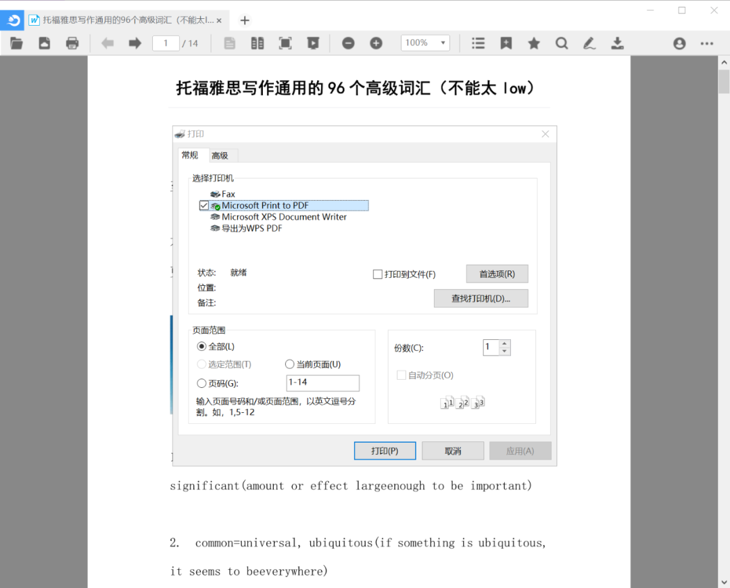Select single page view icon

(230, 43)
